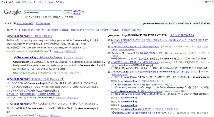The image size is (214, 117).
Task: Click 編集 bookmark link for alice0775 entry
Action: click(199, 47)
